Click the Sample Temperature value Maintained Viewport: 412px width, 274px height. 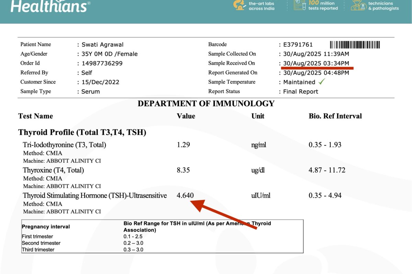click(x=299, y=82)
